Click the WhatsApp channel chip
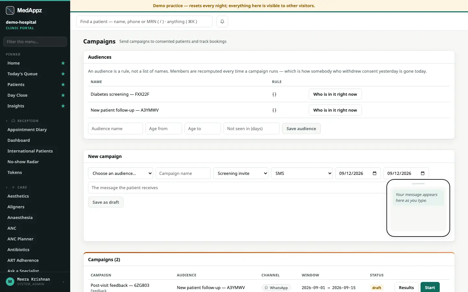The height and width of the screenshot is (292, 468). pyautogui.click(x=276, y=288)
